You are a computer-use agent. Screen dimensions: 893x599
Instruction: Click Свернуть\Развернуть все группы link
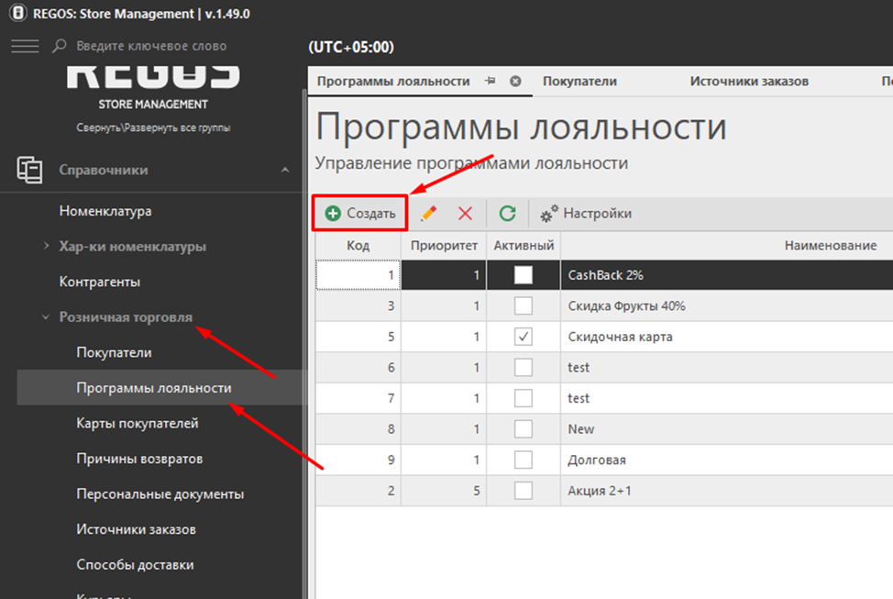[153, 128]
